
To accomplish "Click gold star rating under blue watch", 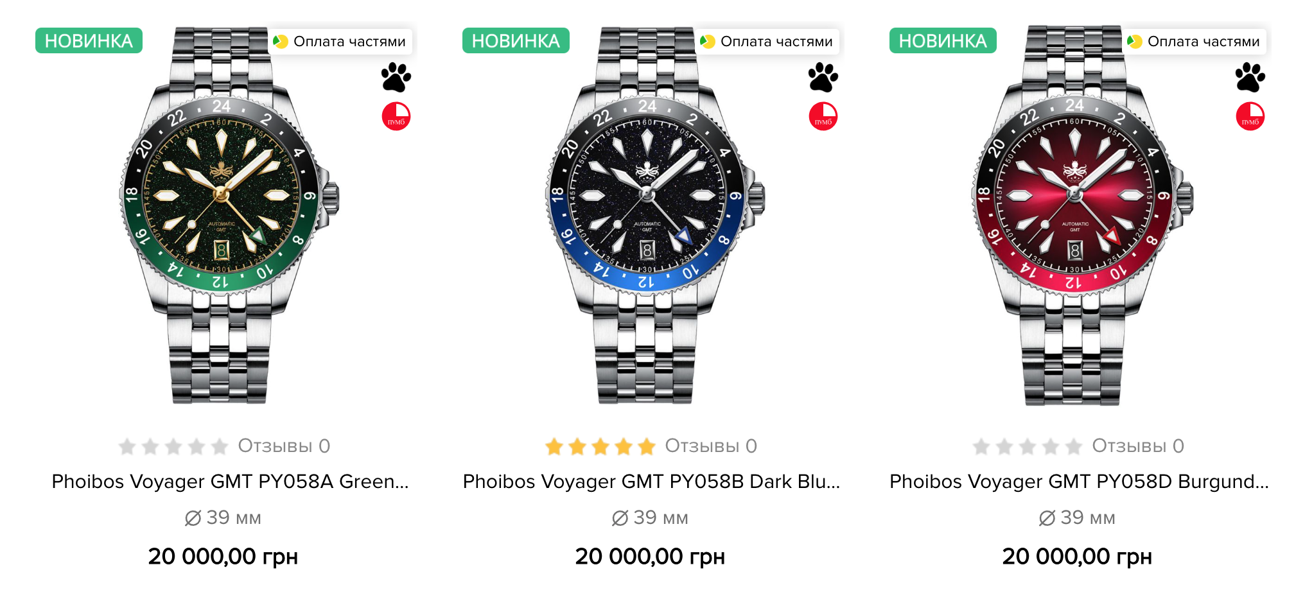I will pyautogui.click(x=600, y=446).
